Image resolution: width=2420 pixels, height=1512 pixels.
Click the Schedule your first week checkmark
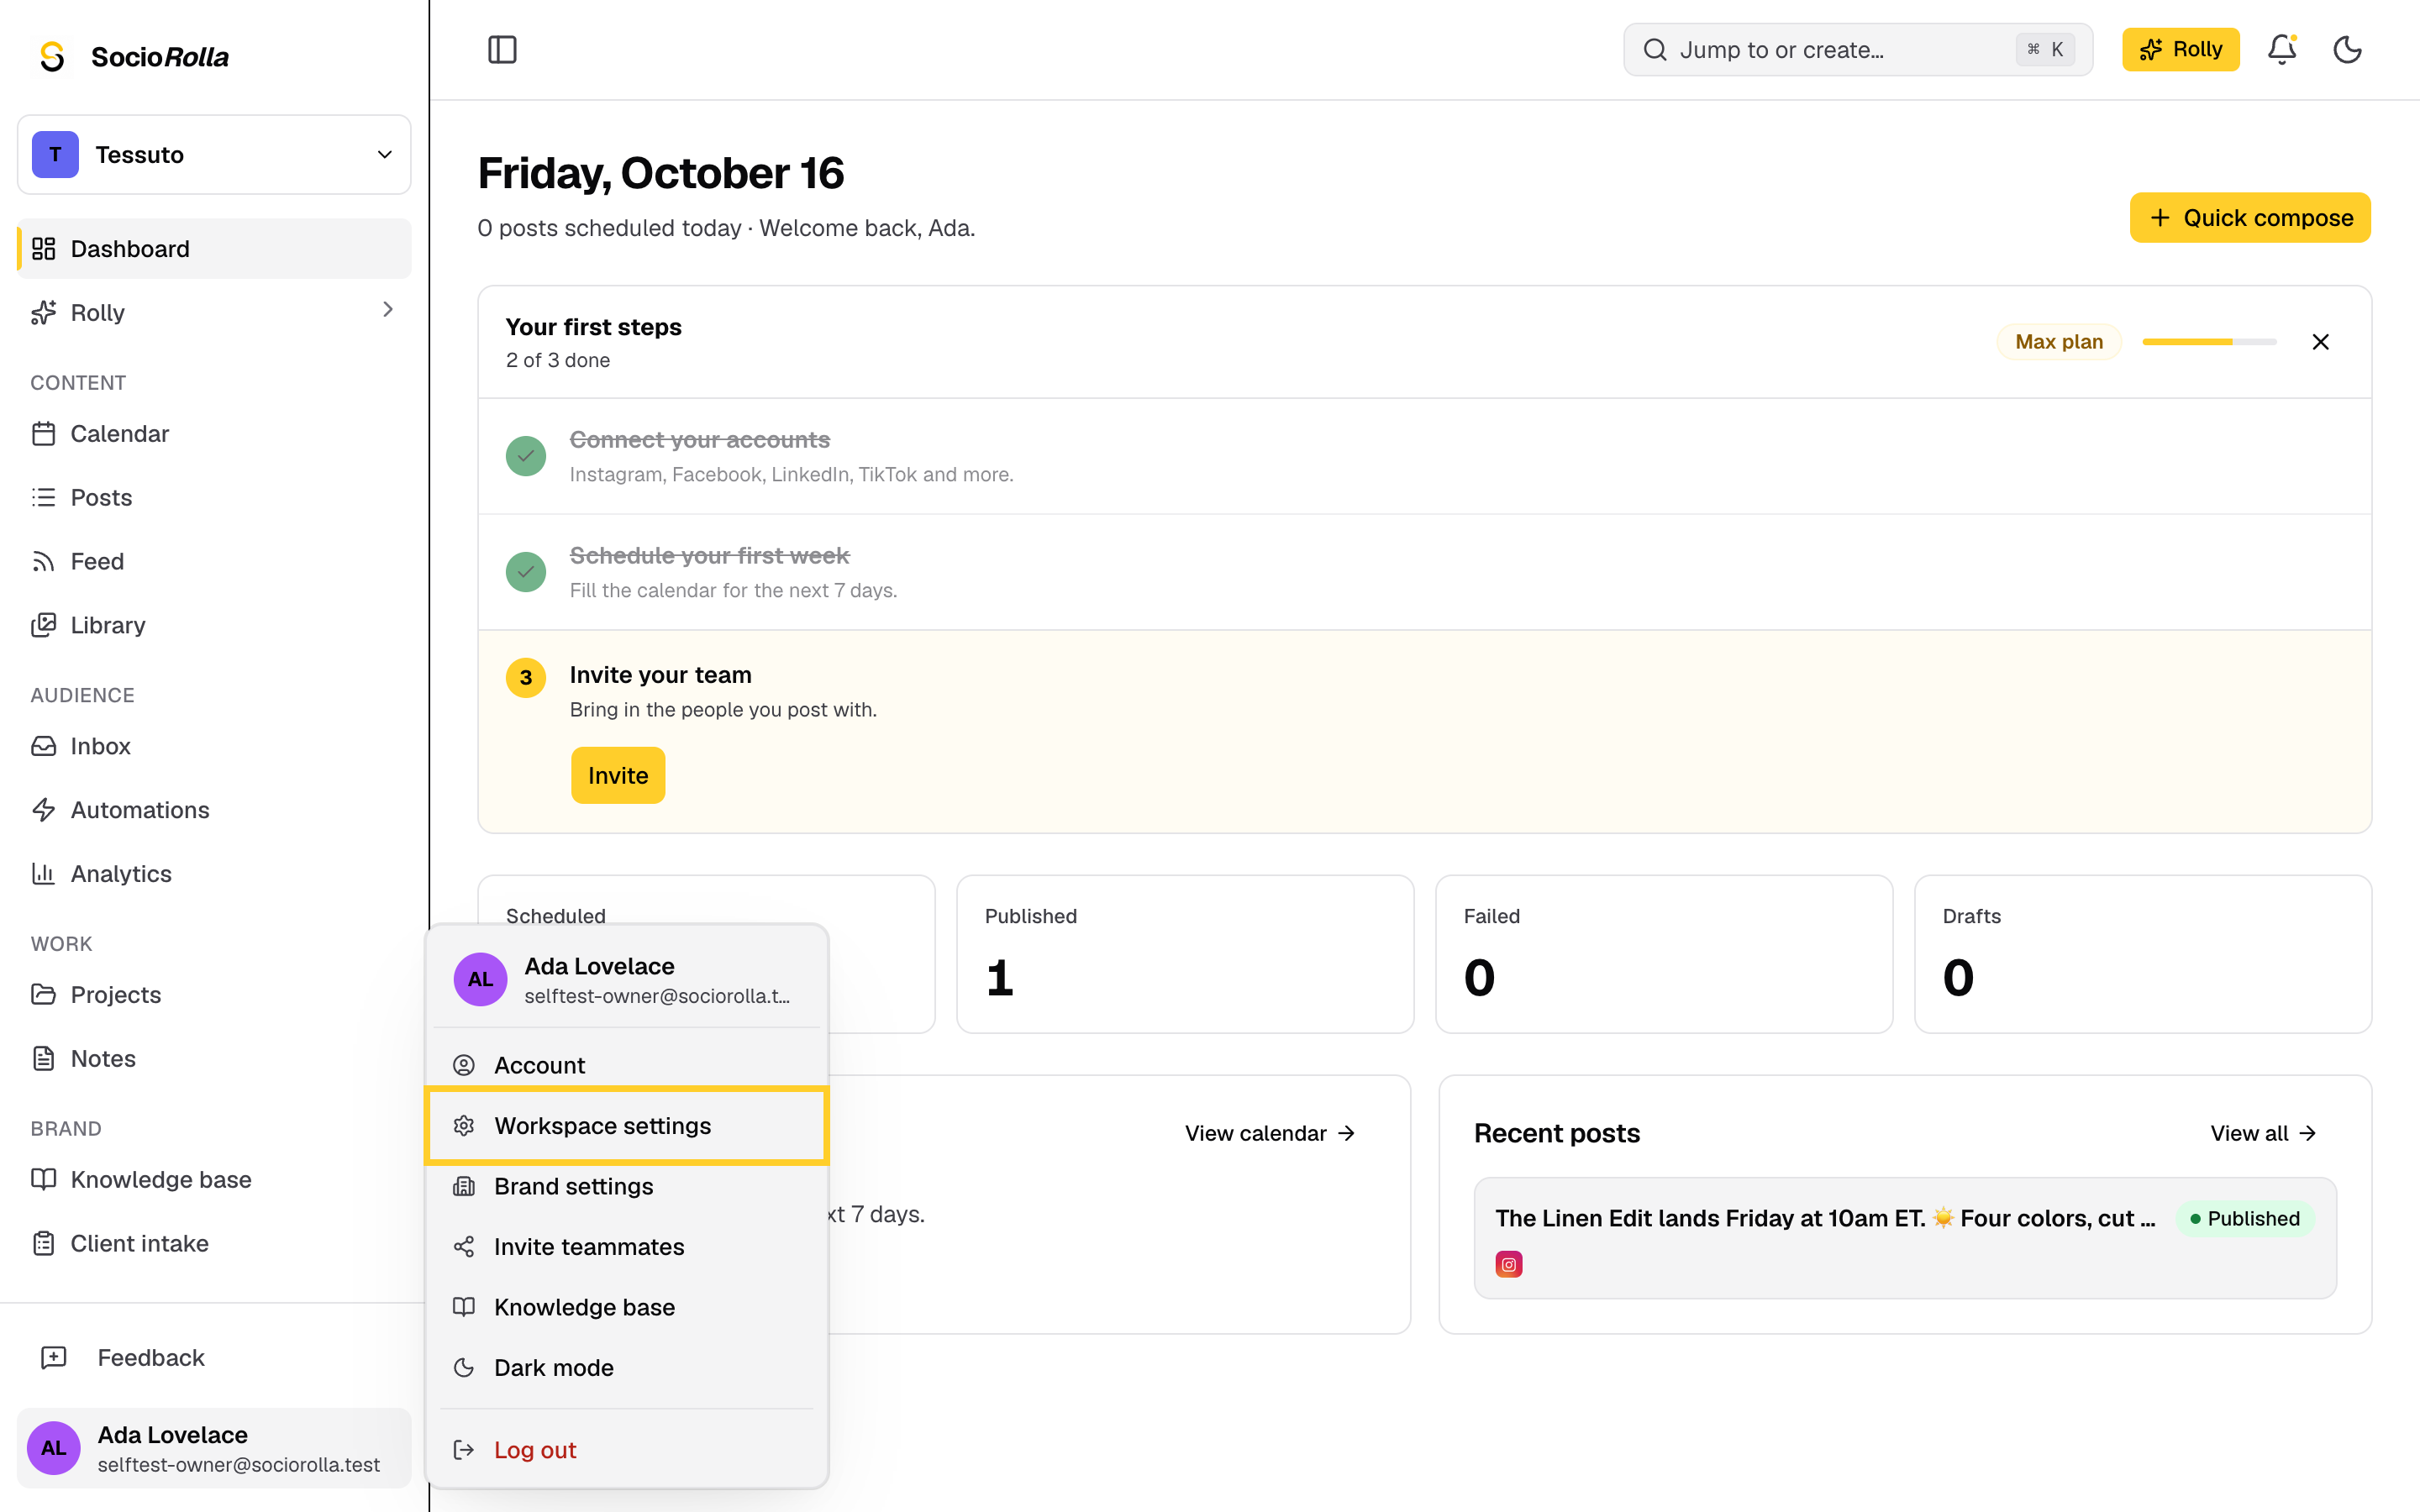point(526,572)
